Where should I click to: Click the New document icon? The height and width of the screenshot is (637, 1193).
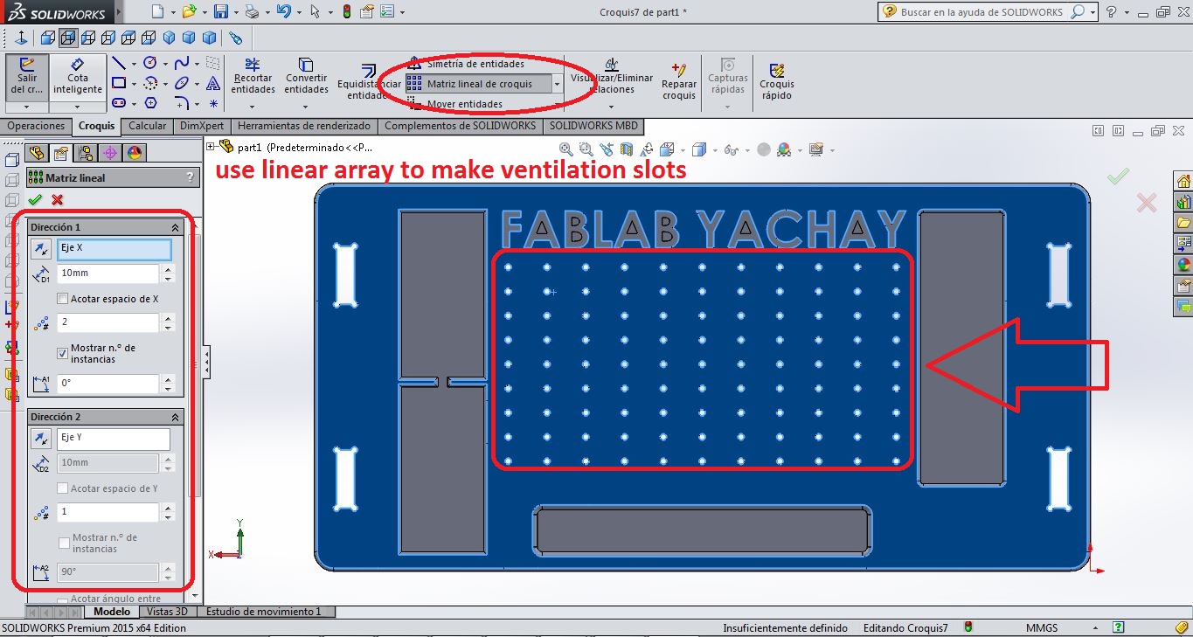157,11
